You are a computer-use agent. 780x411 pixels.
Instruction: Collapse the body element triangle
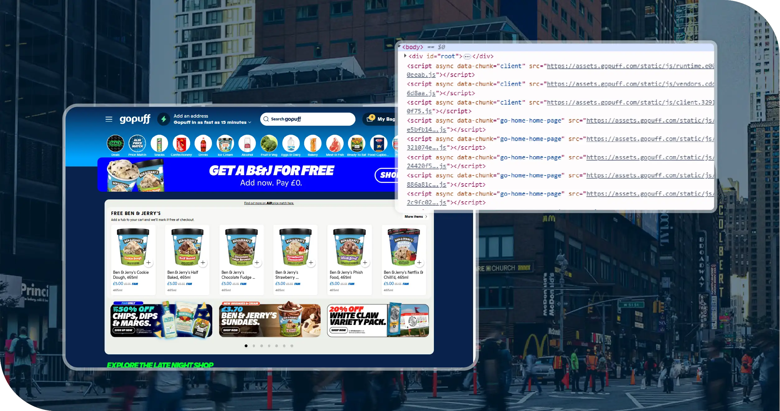(x=399, y=47)
